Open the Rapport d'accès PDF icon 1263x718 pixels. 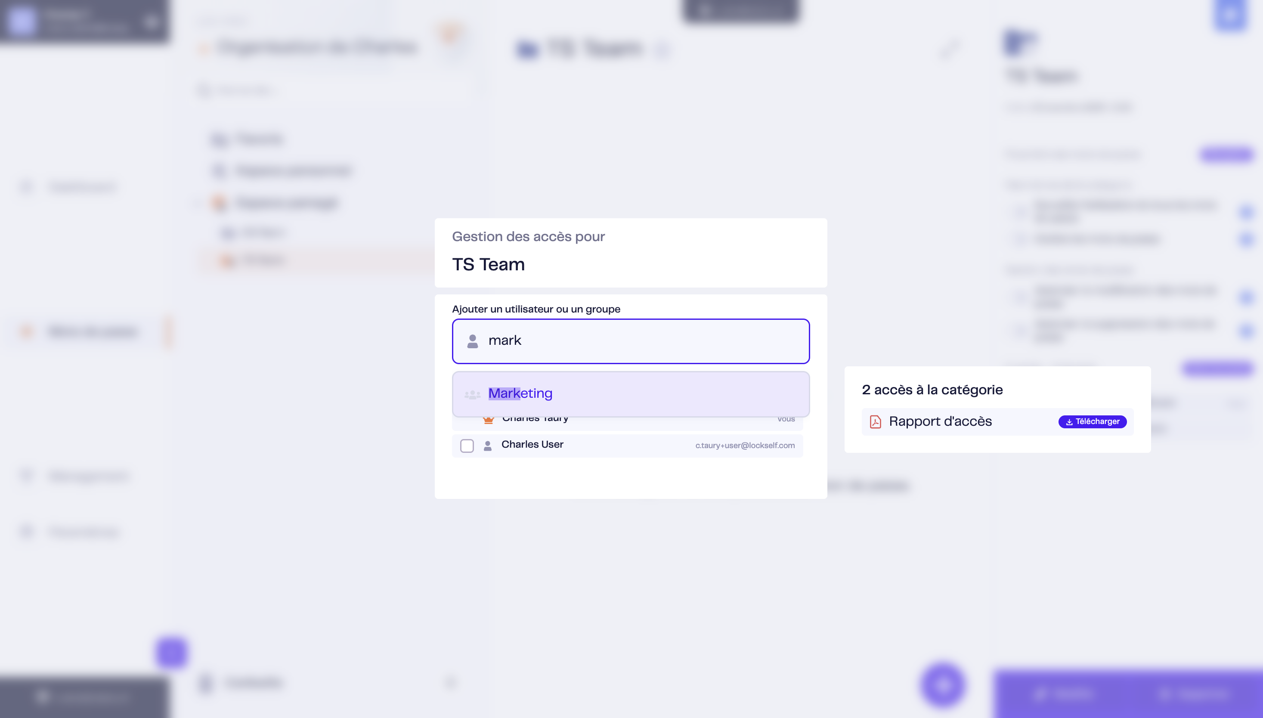[x=876, y=421]
